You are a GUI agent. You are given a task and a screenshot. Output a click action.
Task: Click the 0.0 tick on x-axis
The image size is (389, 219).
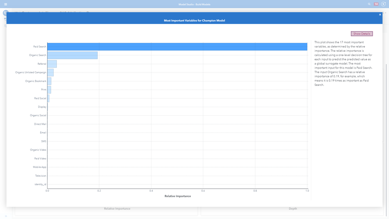[47, 191]
